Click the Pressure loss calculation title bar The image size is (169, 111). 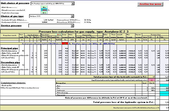85,32
